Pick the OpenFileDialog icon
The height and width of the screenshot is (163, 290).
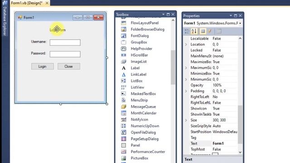(x=124, y=132)
